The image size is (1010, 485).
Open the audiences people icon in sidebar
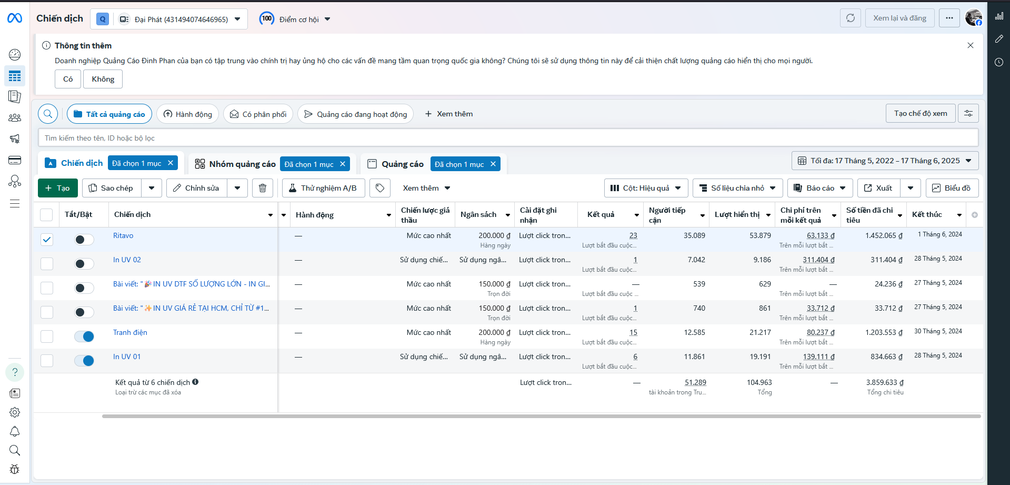(15, 118)
